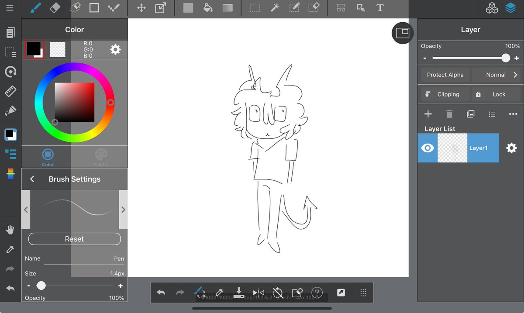Select the Hand pan tool
This screenshot has height=313, width=524.
pos(10,230)
